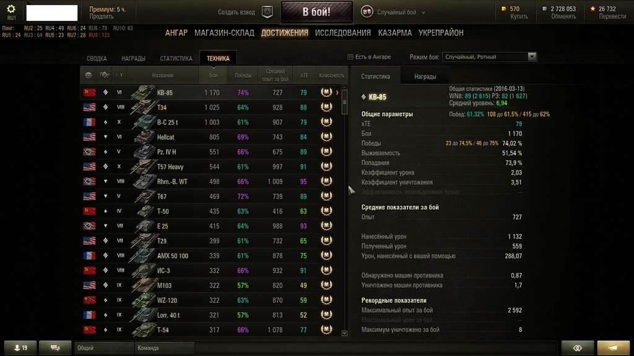Screen dimensions: 634x356
Task: Sort vehicles by the nation globe column icon
Action: pos(88,75)
